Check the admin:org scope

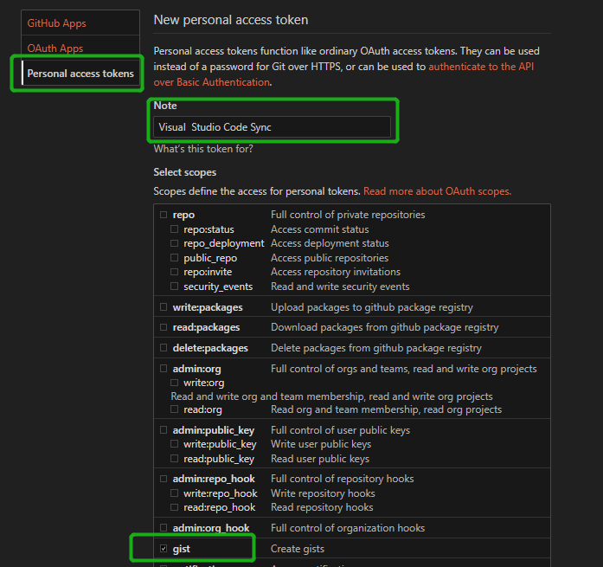click(164, 369)
